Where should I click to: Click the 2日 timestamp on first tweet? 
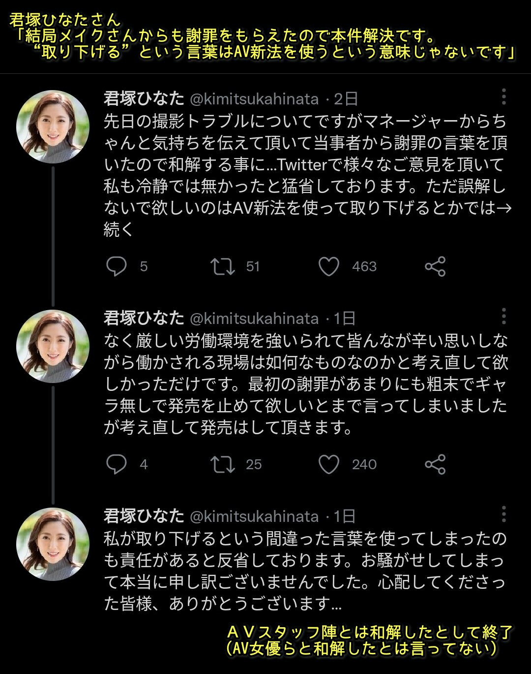pos(346,99)
